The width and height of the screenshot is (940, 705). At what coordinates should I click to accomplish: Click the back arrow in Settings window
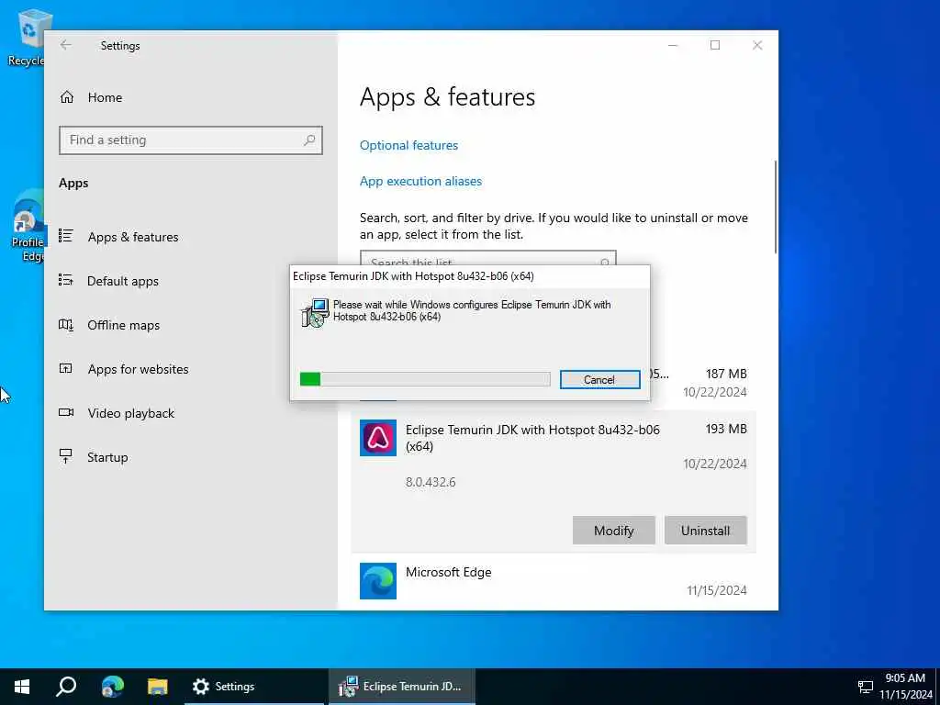[65, 45]
